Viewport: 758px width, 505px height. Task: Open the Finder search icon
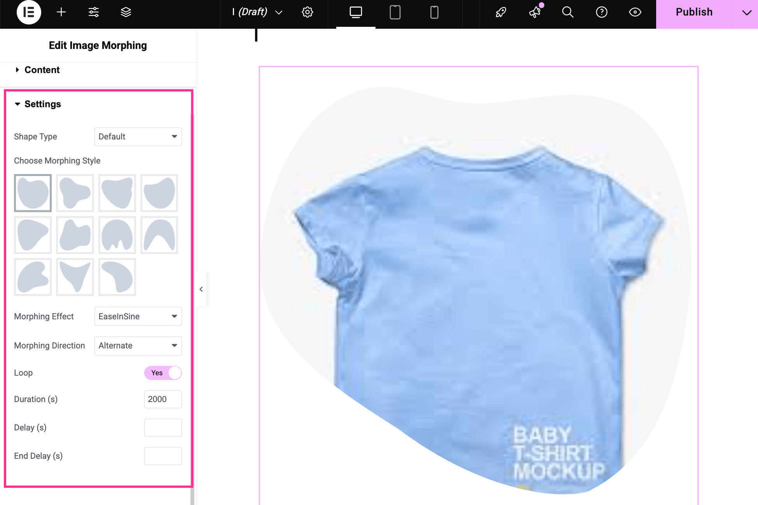(568, 12)
